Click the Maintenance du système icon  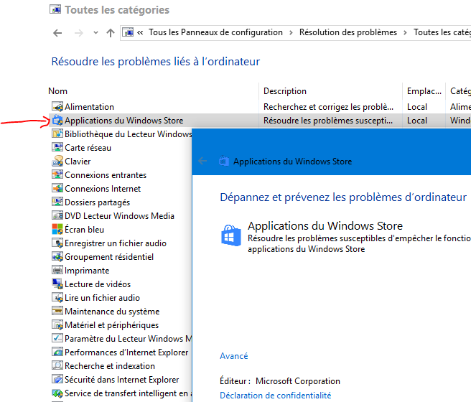click(x=57, y=311)
